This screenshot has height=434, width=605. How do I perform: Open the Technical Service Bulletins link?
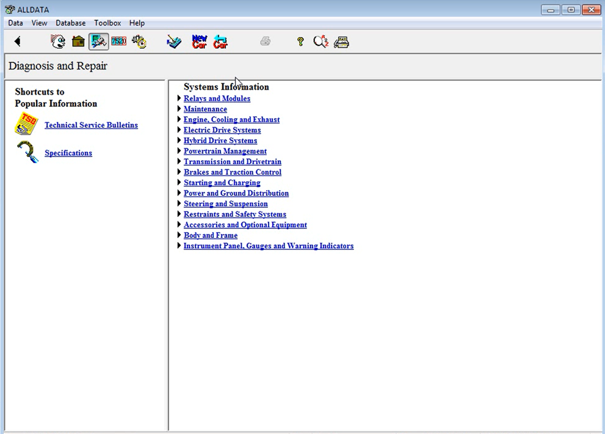[x=91, y=125]
